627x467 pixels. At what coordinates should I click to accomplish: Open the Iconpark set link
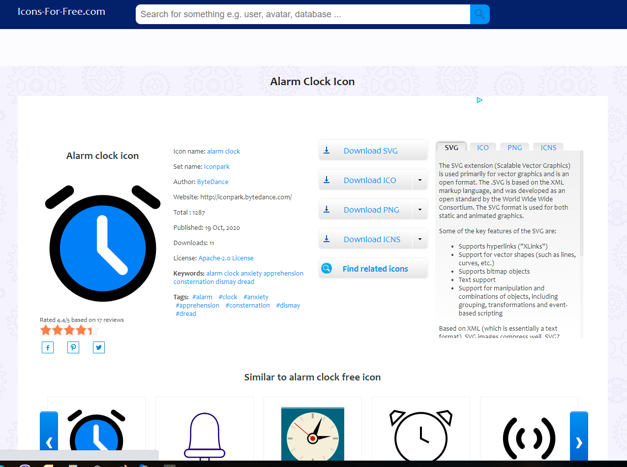click(x=217, y=166)
